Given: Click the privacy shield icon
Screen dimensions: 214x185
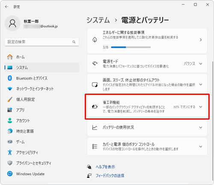Looking at the screenshot, I should 10,163.
